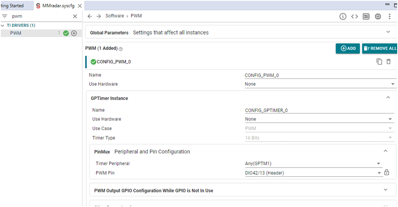Delete the CONFIG_PWM_0 instance
Image resolution: width=398 pixels, height=207 pixels.
click(x=389, y=62)
